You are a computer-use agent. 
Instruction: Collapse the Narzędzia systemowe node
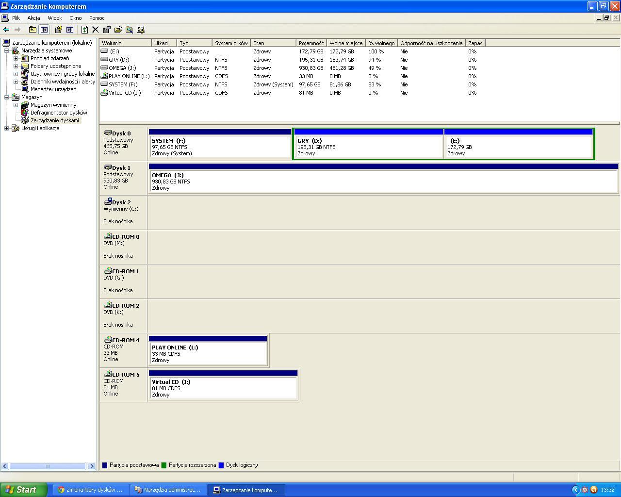(6, 50)
